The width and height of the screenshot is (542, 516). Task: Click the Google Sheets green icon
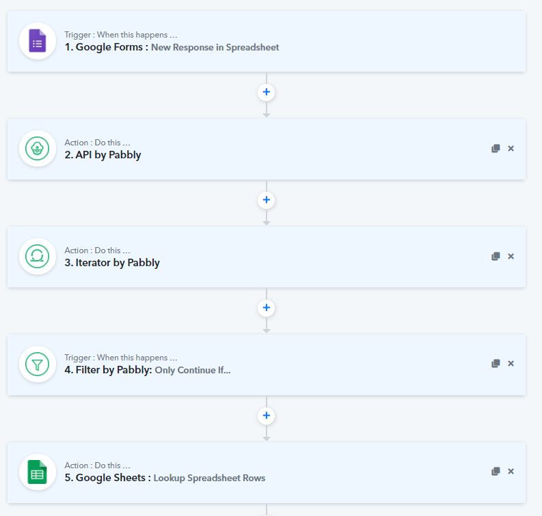point(38,472)
